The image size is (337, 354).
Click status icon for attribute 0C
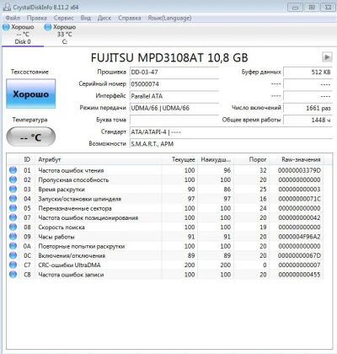tap(13, 255)
